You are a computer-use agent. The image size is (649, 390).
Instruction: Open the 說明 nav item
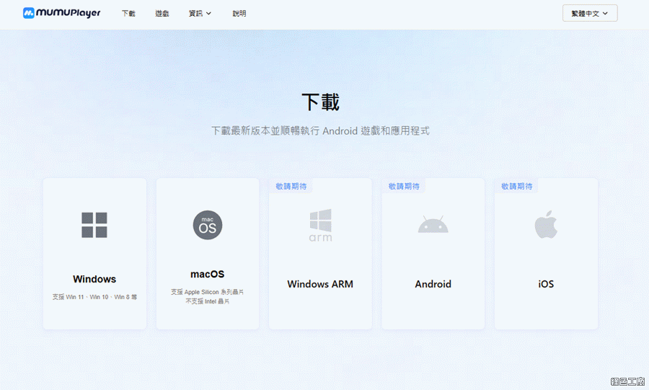239,13
